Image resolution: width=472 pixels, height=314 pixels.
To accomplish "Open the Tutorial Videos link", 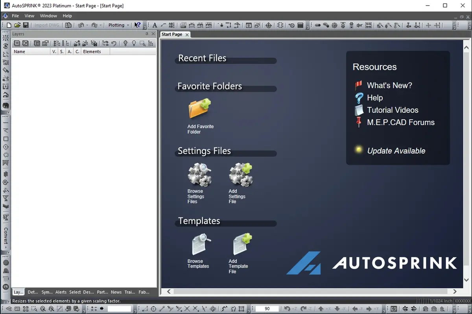I will tap(393, 110).
